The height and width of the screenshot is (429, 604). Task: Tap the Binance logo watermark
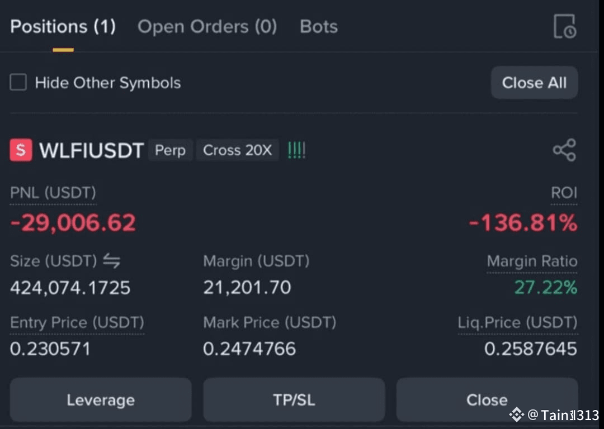click(x=517, y=415)
